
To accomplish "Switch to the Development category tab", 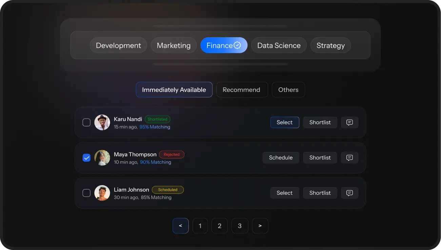I will click(118, 45).
